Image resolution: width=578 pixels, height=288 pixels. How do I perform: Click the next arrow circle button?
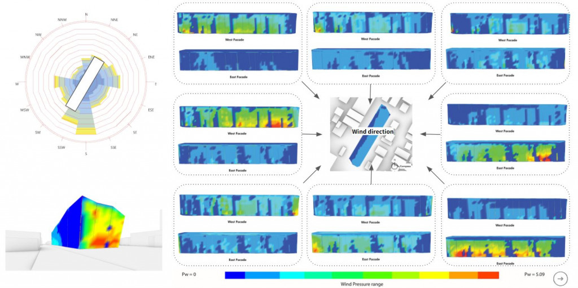tap(560, 278)
